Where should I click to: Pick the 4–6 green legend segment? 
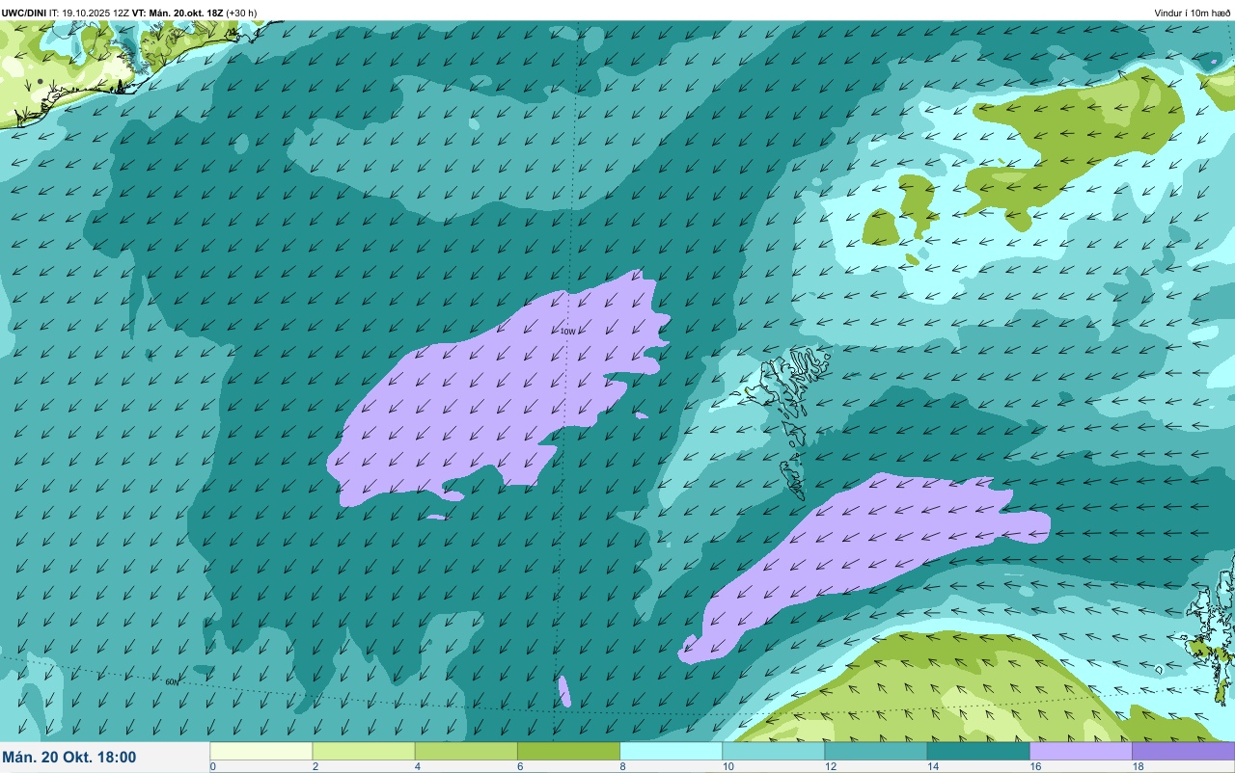(466, 750)
